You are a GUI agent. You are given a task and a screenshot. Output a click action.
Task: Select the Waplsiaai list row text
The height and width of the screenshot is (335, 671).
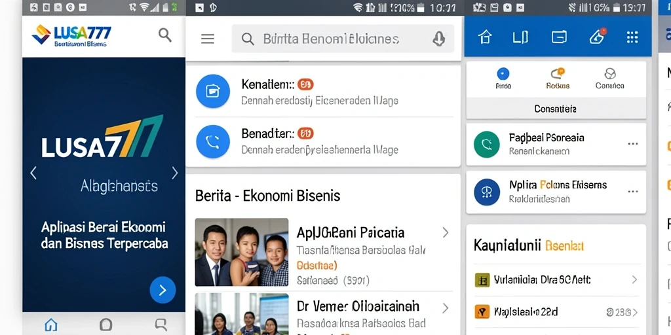coord(526,311)
